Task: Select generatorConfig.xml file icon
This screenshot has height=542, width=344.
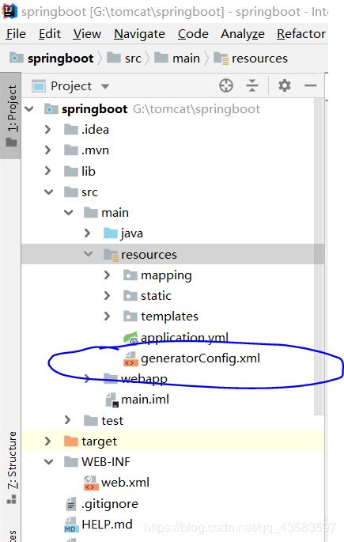Action: point(130,358)
